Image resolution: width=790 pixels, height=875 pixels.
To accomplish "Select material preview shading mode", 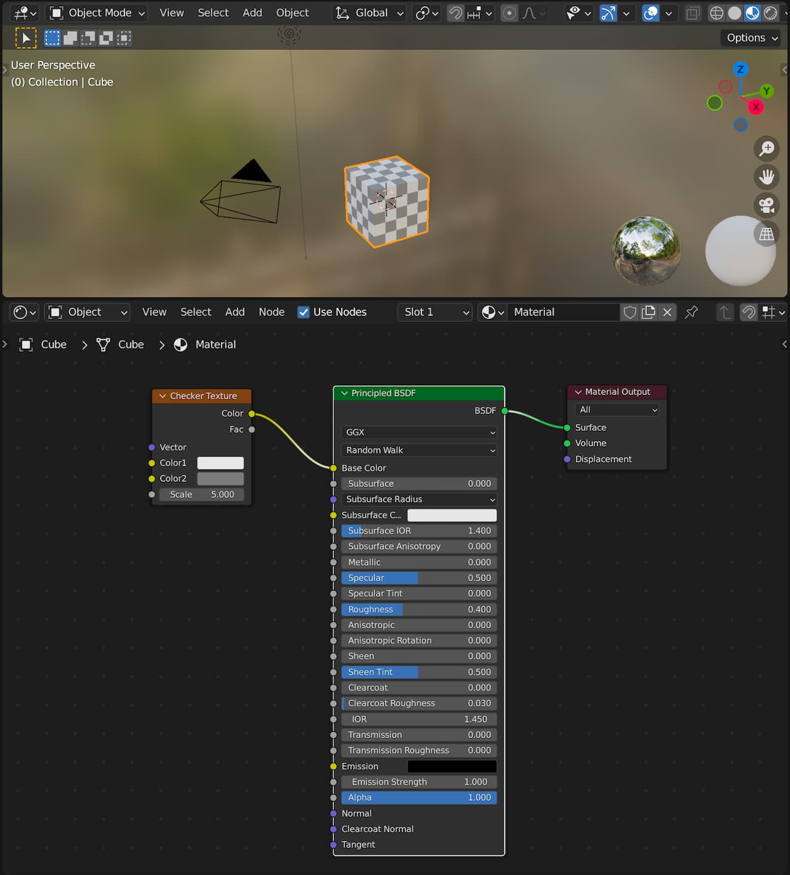I will point(752,13).
